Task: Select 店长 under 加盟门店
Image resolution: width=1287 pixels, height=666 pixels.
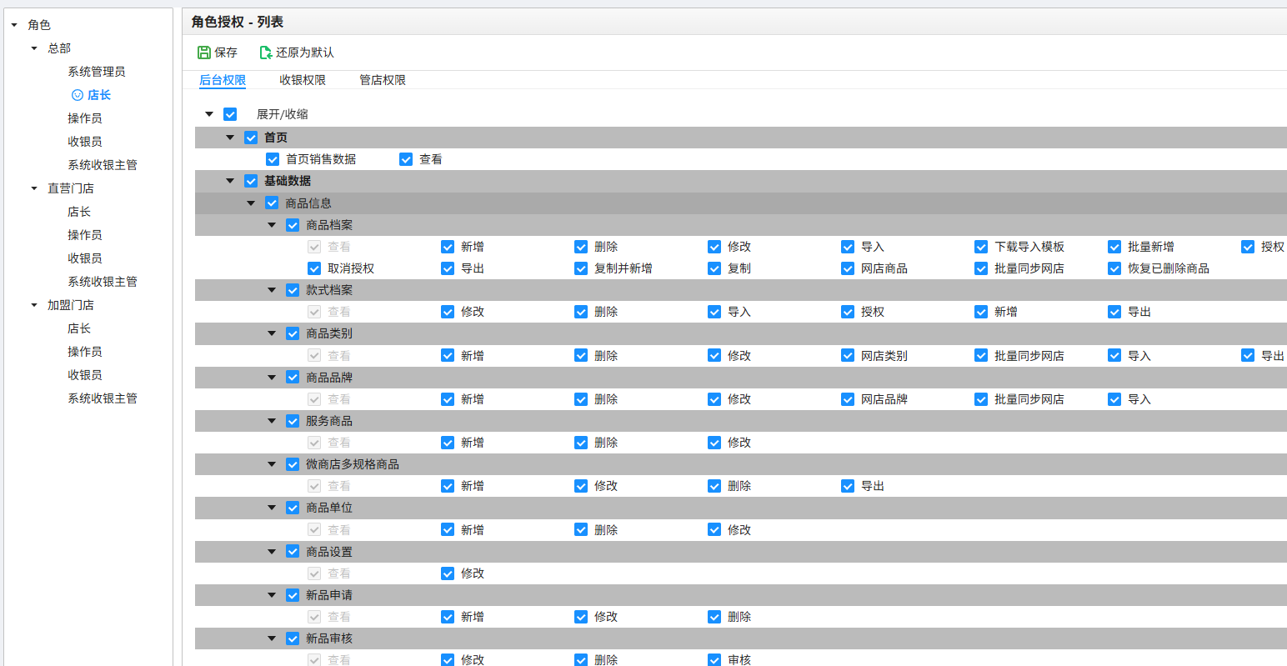Action: click(x=79, y=328)
